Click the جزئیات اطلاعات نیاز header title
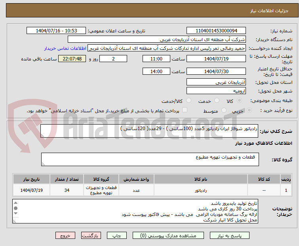Image resolution: width=299 pixels, height=246 pixels. click(269, 11)
